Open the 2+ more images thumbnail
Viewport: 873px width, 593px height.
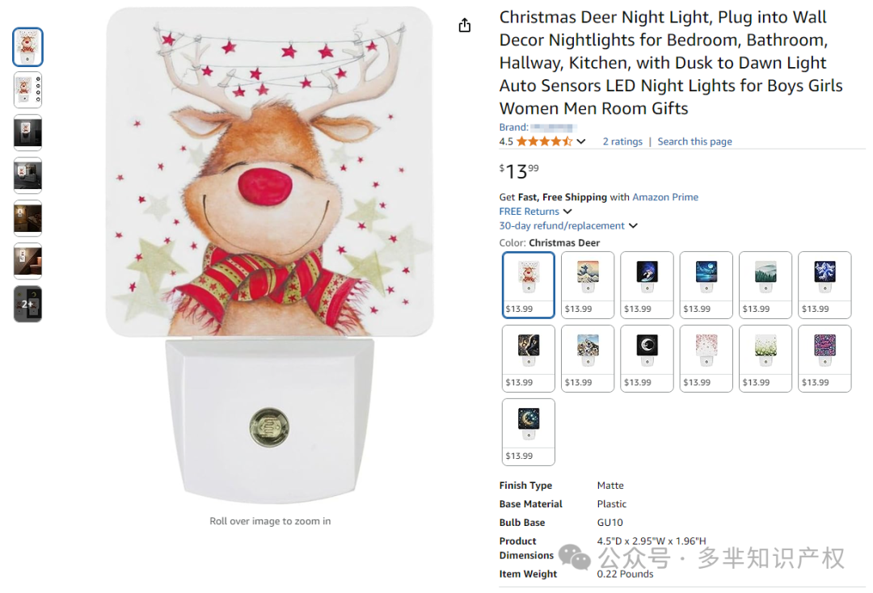click(x=27, y=304)
